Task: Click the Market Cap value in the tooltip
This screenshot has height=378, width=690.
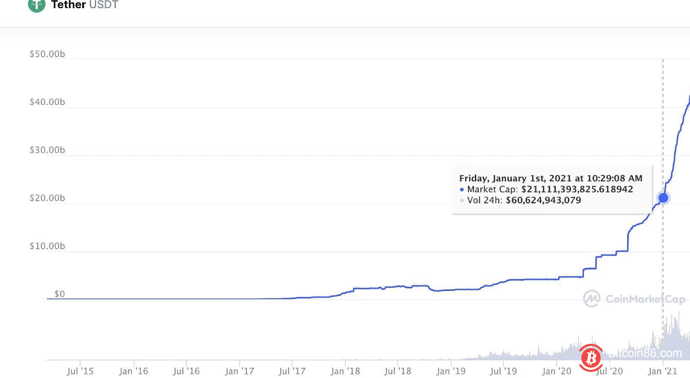Action: pos(577,190)
